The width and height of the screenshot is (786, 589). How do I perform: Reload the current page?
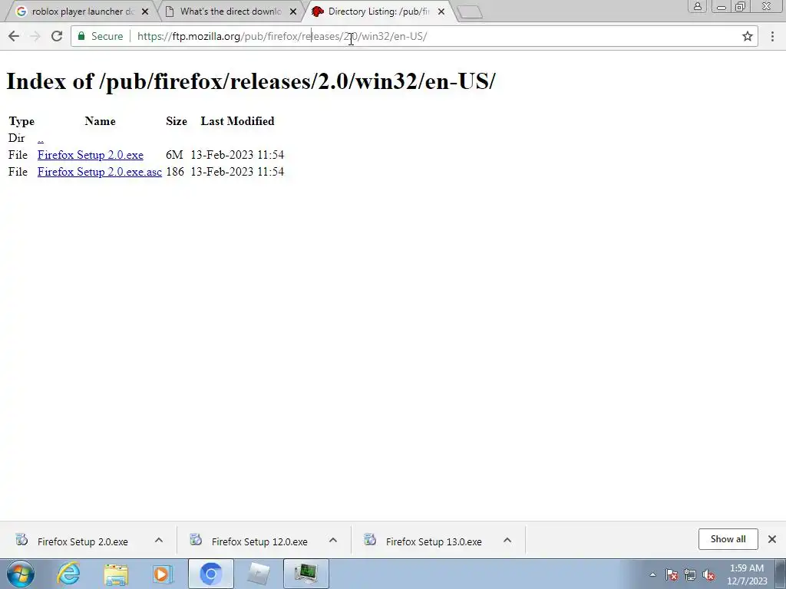(x=57, y=36)
